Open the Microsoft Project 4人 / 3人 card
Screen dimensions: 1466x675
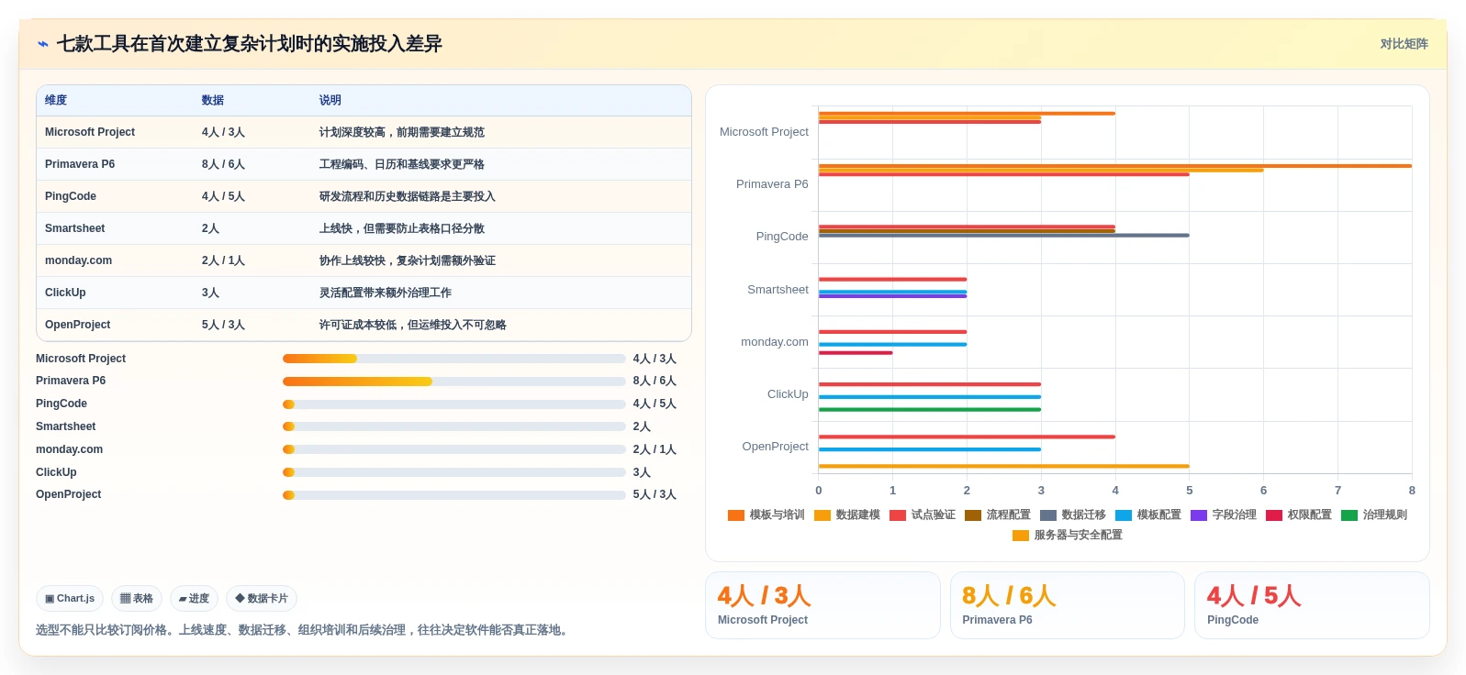(x=823, y=605)
